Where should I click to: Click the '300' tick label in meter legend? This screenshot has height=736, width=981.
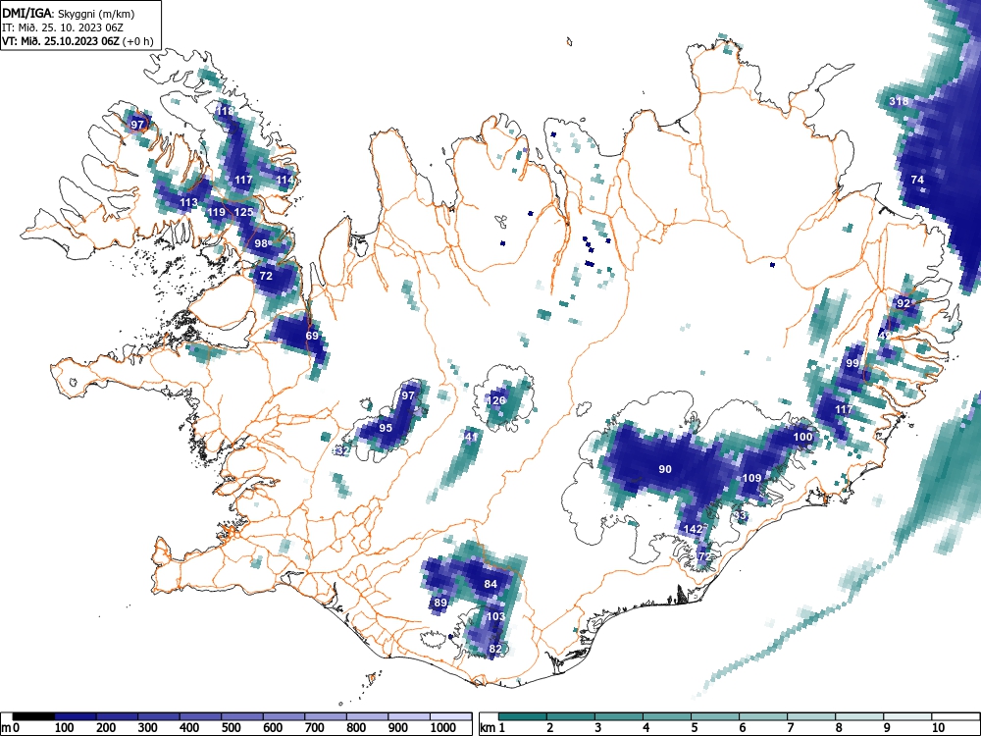pos(148,727)
